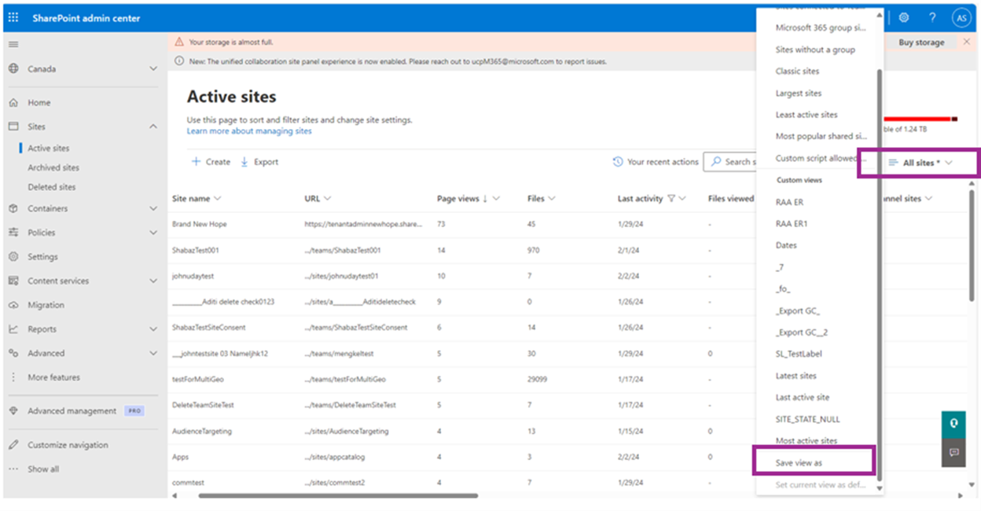This screenshot has width=981, height=511.
Task: Open the AS account avatar menu
Action: click(960, 17)
